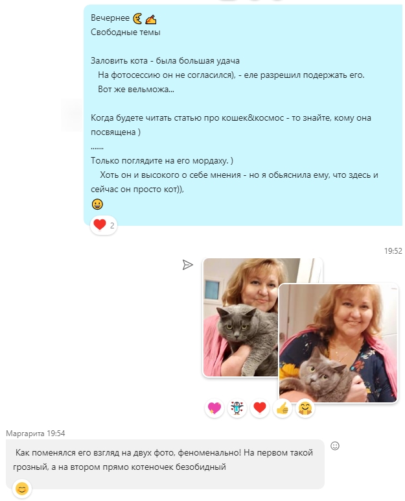The width and height of the screenshot is (405, 501).
Task: Open the first photo with the frowning gray cat
Action: pos(240,317)
